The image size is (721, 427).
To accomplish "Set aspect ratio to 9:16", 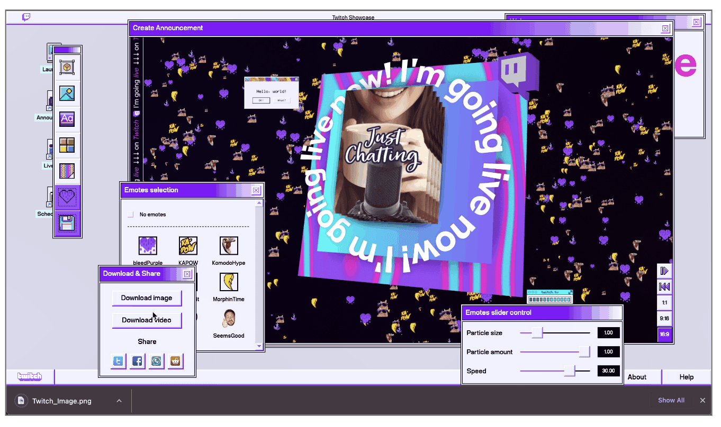I will click(x=664, y=319).
